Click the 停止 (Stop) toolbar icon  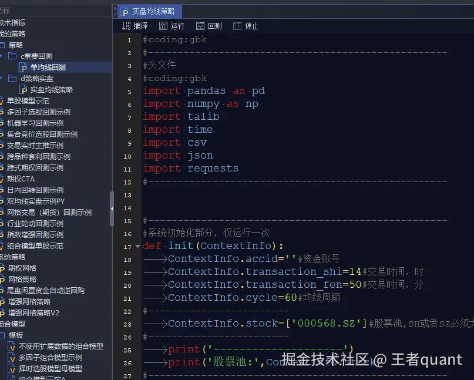236,25
